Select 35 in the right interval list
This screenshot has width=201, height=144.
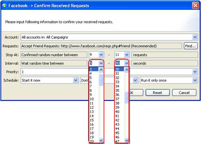pos(119,90)
